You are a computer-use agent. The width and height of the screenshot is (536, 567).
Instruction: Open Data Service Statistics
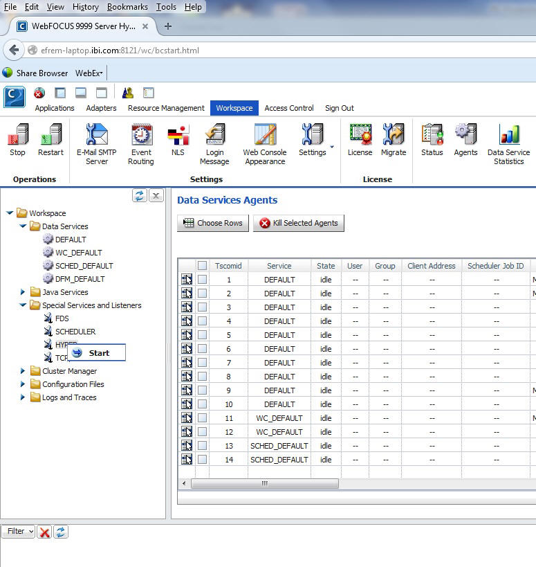(x=509, y=134)
